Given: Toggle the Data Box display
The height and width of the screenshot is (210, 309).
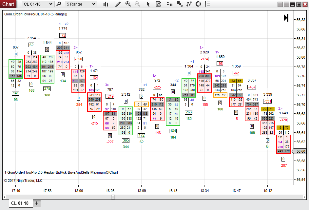Looking at the screenshot, I should pyautogui.click(x=159, y=4).
